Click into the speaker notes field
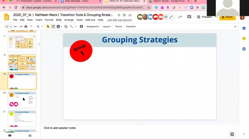249x140 pixels. click(x=125, y=128)
